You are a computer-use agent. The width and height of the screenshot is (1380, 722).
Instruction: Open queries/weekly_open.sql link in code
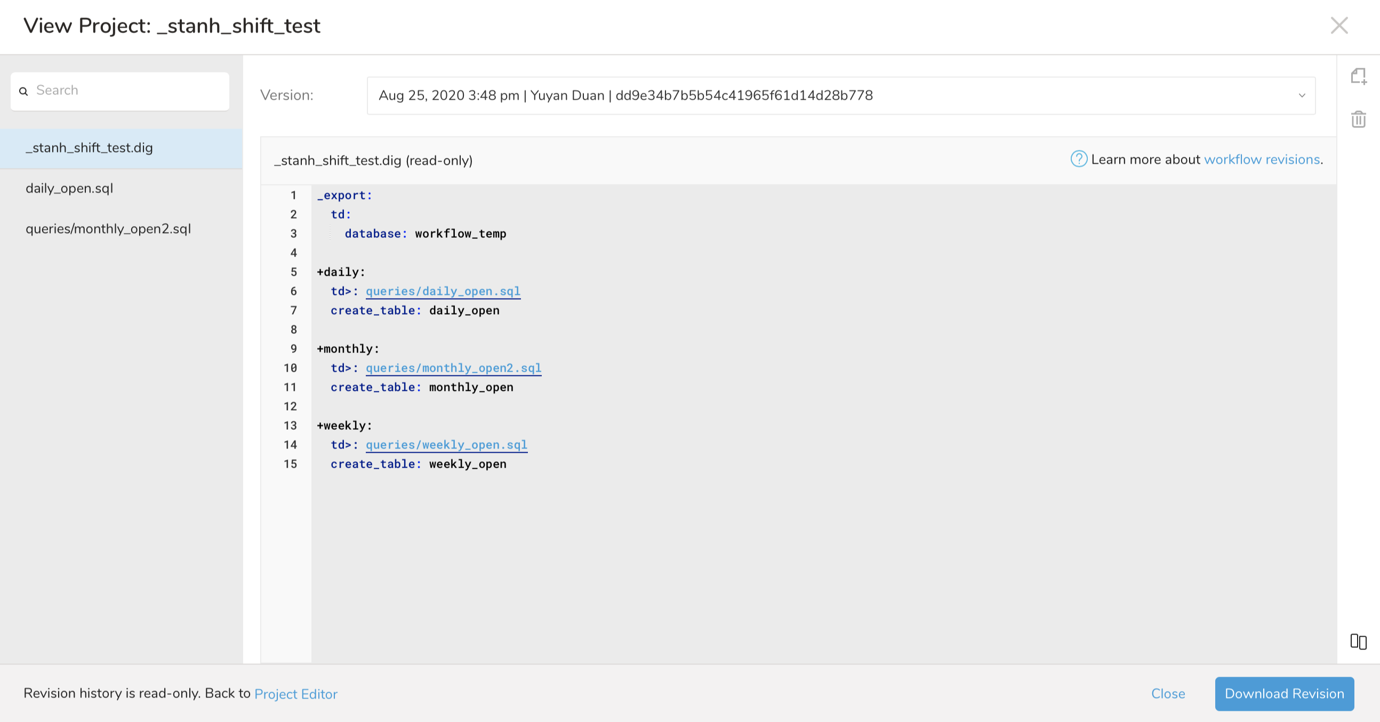(x=446, y=445)
